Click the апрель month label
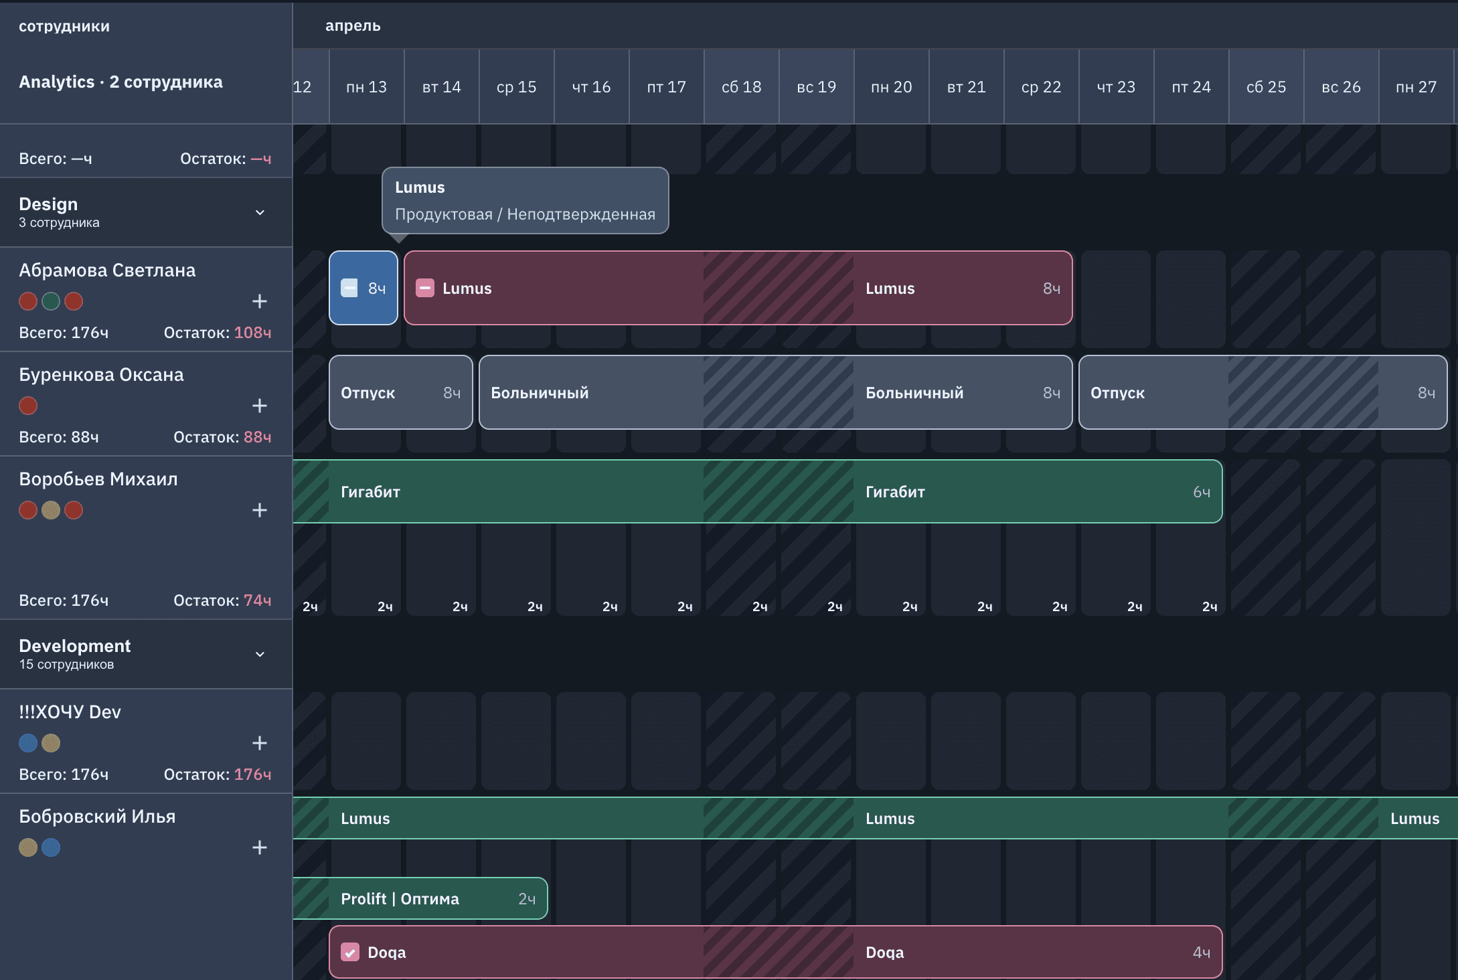 point(353,25)
